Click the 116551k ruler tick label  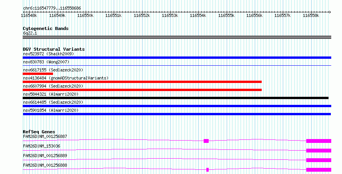pyautogui.click(x=113, y=15)
